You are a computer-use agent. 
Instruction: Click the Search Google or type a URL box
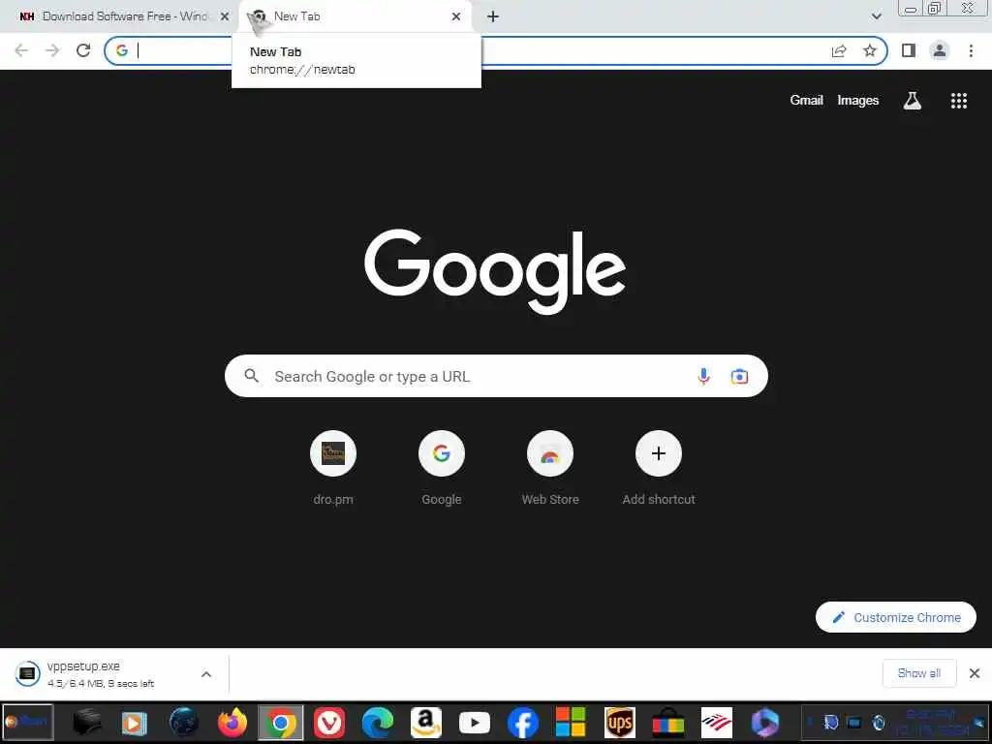point(496,377)
